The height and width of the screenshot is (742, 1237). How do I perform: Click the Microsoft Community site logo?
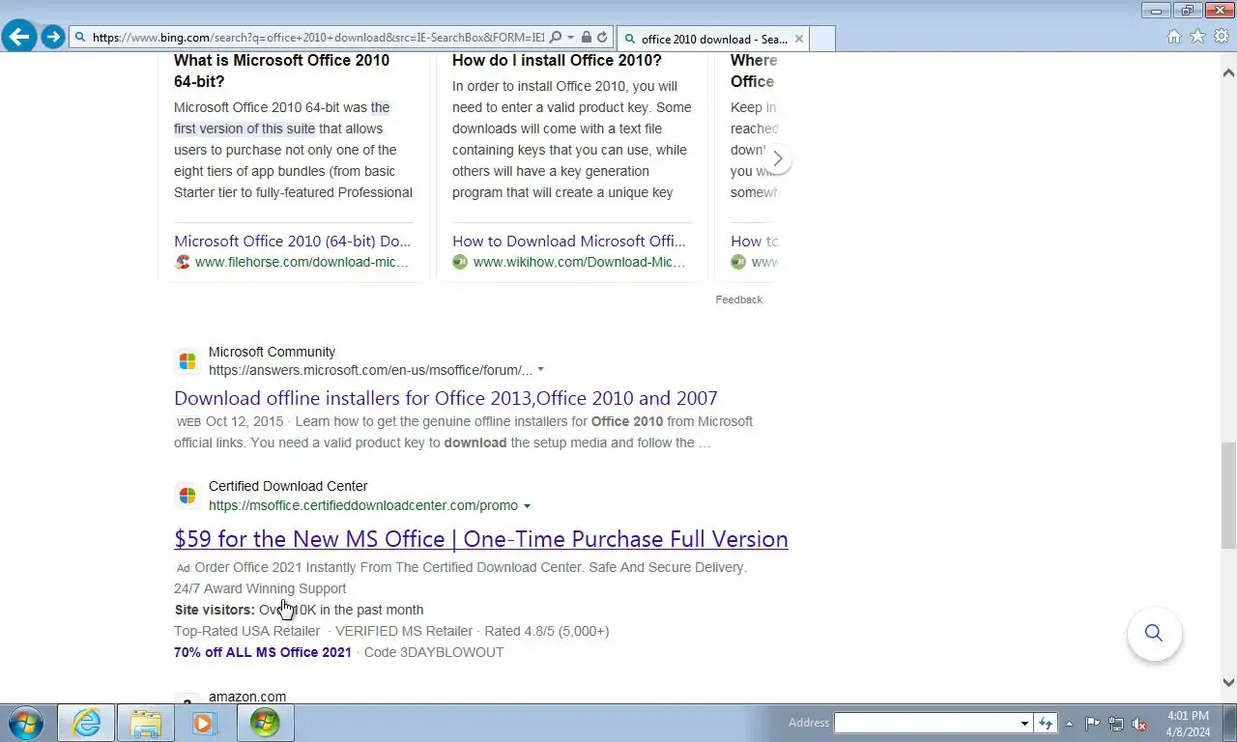click(187, 361)
